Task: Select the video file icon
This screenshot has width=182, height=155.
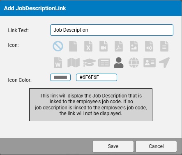Action: (x=104, y=46)
